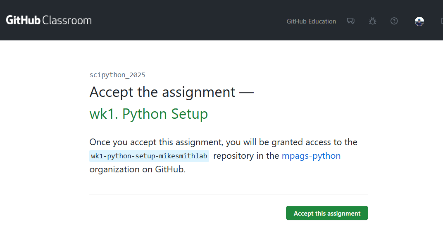This screenshot has width=443, height=235.
Task: Open the user avatar menu
Action: (x=419, y=21)
